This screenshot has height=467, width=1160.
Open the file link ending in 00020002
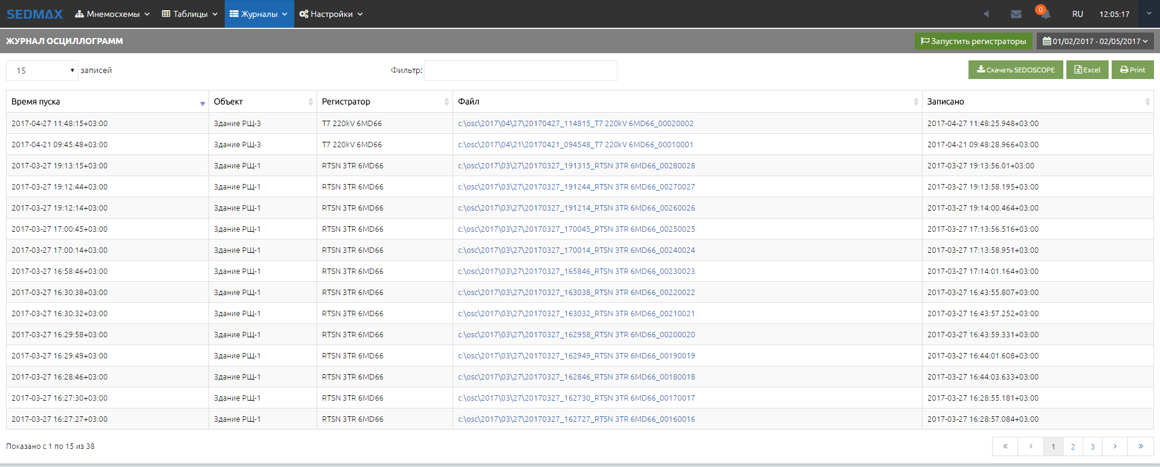[x=575, y=124]
